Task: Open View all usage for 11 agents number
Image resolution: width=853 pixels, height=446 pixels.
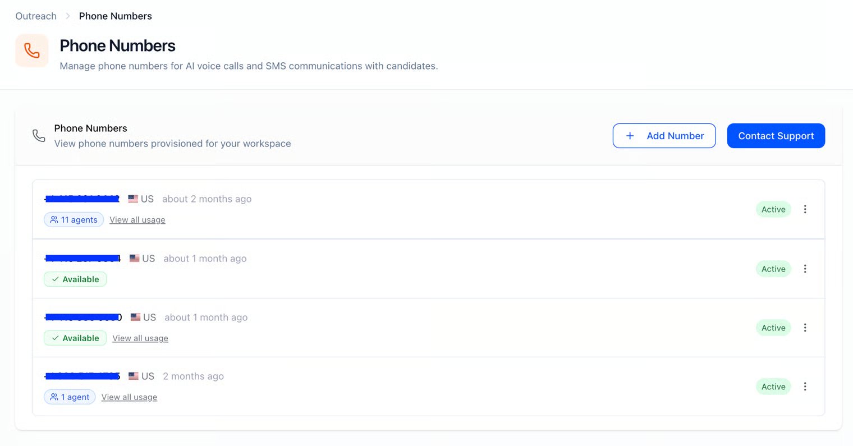Action: click(x=137, y=220)
